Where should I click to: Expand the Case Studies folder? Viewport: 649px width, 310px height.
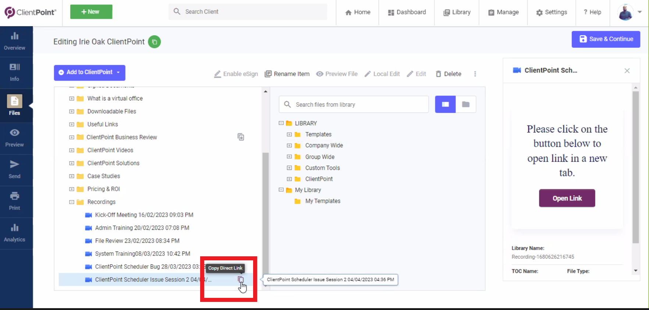click(72, 176)
